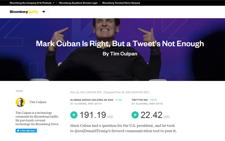Open the Twitter Inc ticker quote
Image resolution: width=225 pixels, height=141 pixels.
point(140,100)
